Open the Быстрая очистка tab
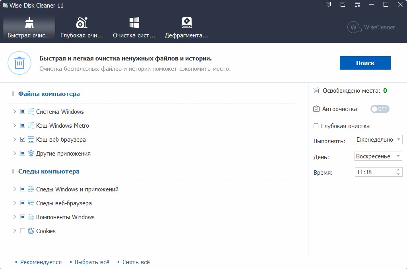This screenshot has height=269, width=407. coord(29,28)
